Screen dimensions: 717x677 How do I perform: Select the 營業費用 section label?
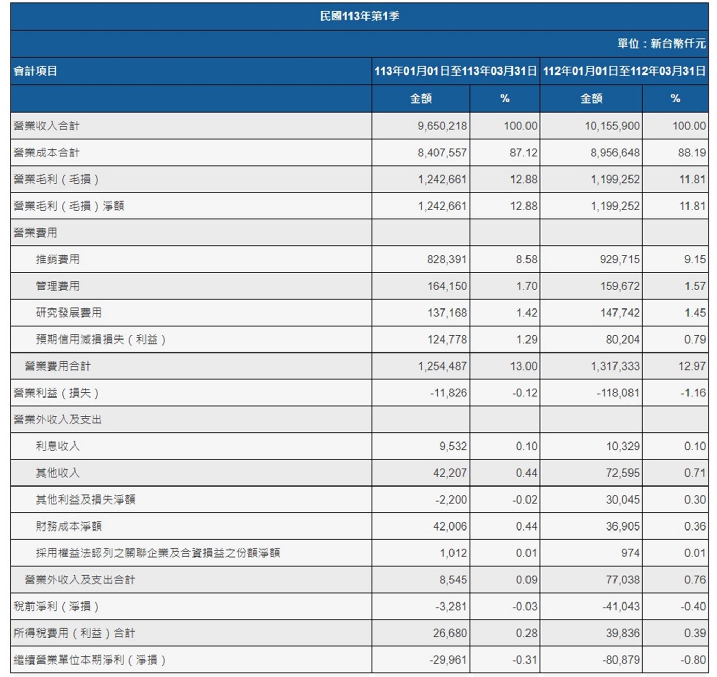[36, 232]
